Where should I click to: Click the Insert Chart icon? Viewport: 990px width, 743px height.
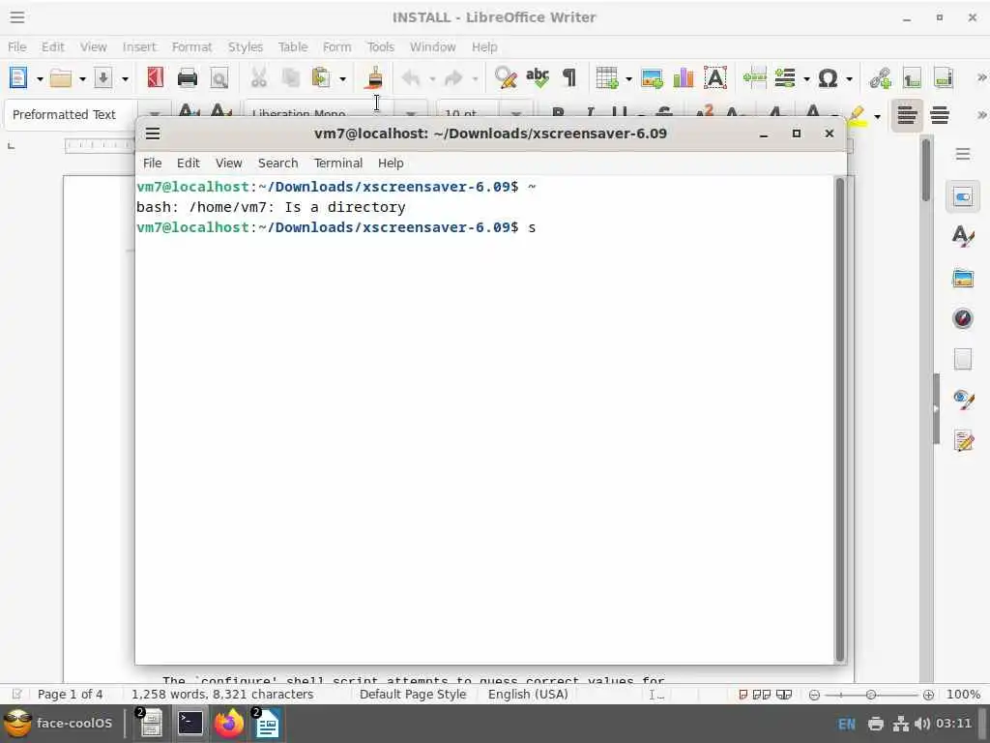(x=684, y=78)
